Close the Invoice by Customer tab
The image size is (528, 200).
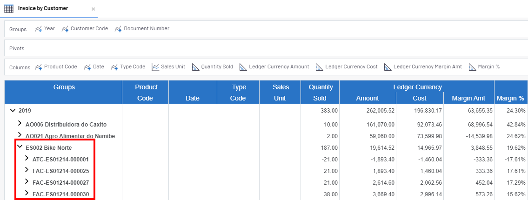click(x=93, y=9)
